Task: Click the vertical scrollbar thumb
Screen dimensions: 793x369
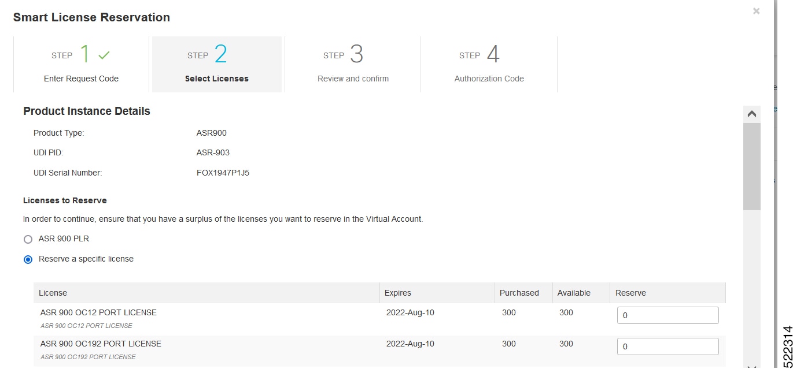Action: pos(752,166)
